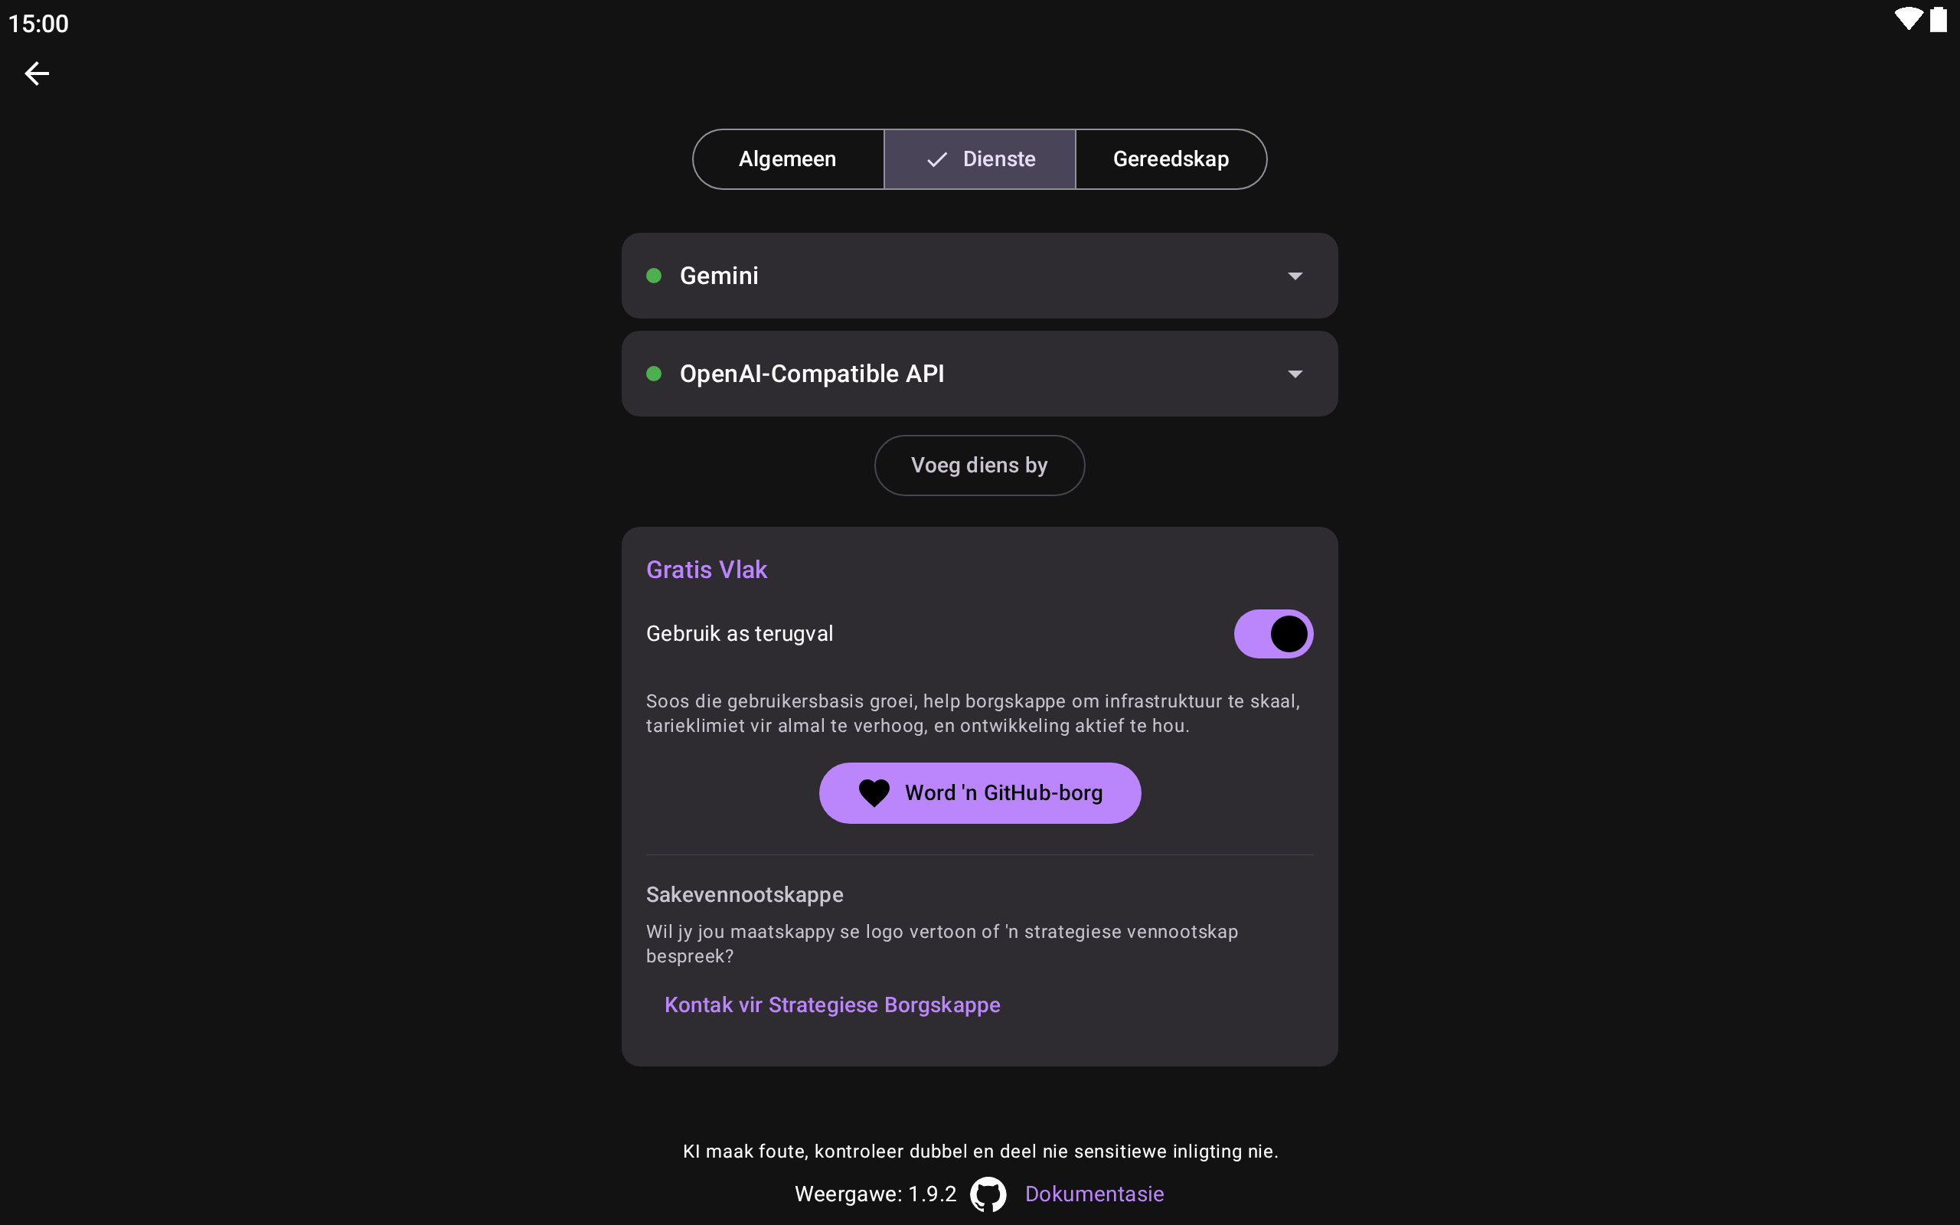Click the OpenAI-Compatible API green status dot
Viewport: 1960px width, 1225px height.
tap(655, 374)
